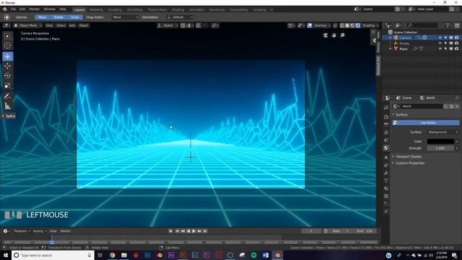462x260 pixels.
Task: Click the Gizmo tool settings icon
Action: click(x=6, y=17)
